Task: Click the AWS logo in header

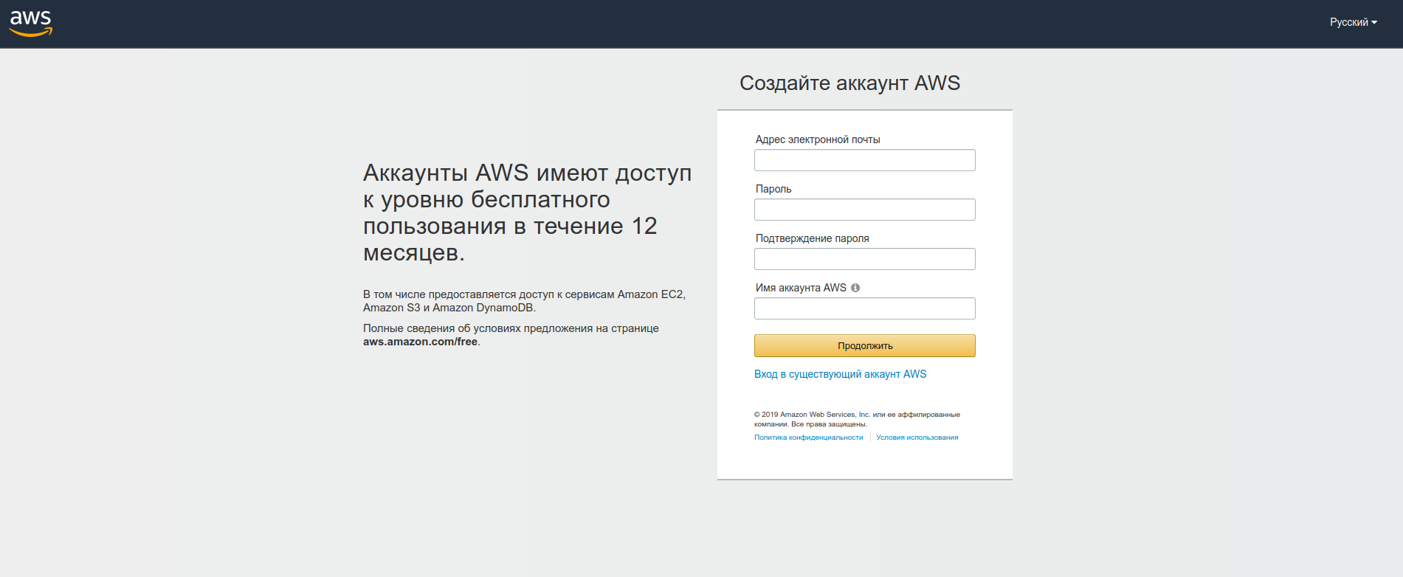Action: coord(30,24)
